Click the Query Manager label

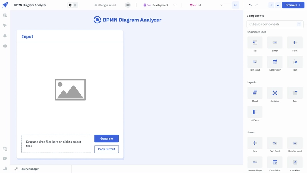tap(30, 169)
